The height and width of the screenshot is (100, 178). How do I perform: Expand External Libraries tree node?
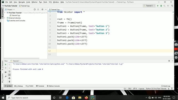(x=5, y=18)
